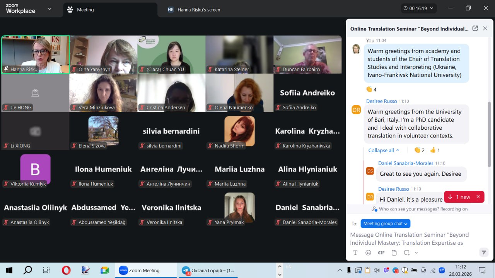The width and height of the screenshot is (495, 278).
Task: Click the clapping hands reaction showing 4
Action: click(371, 89)
